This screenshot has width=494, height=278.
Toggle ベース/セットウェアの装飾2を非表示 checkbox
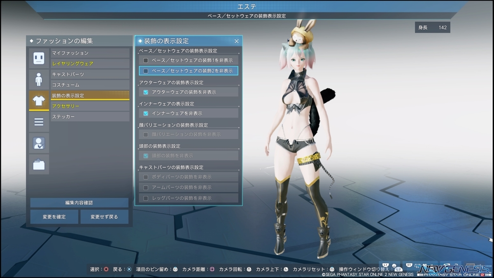[146, 71]
